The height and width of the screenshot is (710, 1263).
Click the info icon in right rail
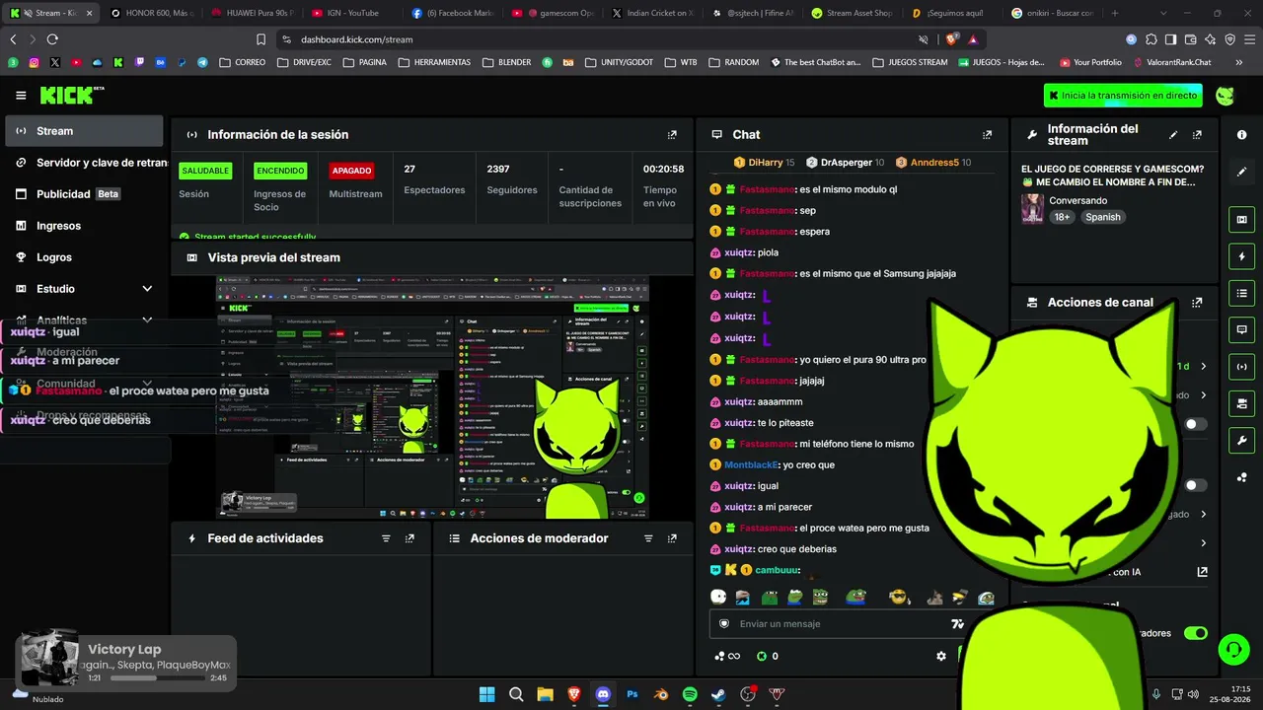[1241, 134]
